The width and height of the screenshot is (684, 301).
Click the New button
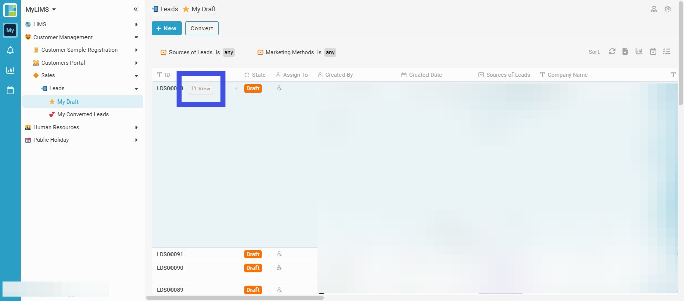click(x=166, y=28)
